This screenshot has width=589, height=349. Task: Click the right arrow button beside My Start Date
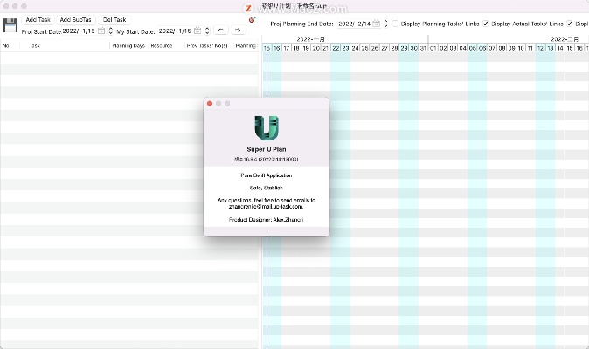point(238,30)
